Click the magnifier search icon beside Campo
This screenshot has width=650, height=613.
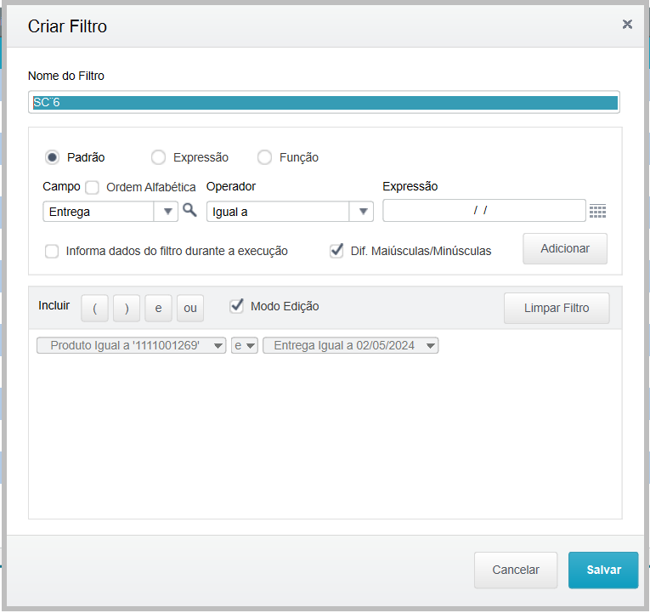[x=189, y=210]
